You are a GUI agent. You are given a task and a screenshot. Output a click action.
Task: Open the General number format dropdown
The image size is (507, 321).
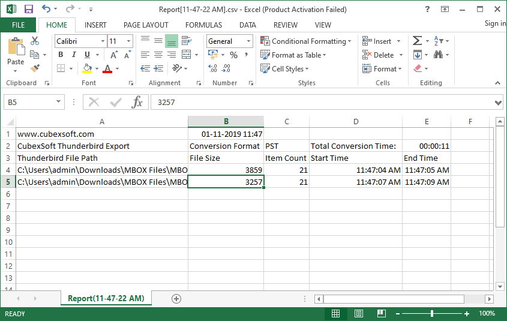(248, 41)
